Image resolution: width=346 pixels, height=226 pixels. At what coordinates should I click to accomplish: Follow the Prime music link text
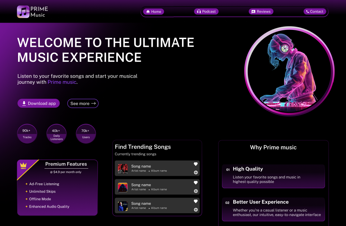click(x=62, y=82)
